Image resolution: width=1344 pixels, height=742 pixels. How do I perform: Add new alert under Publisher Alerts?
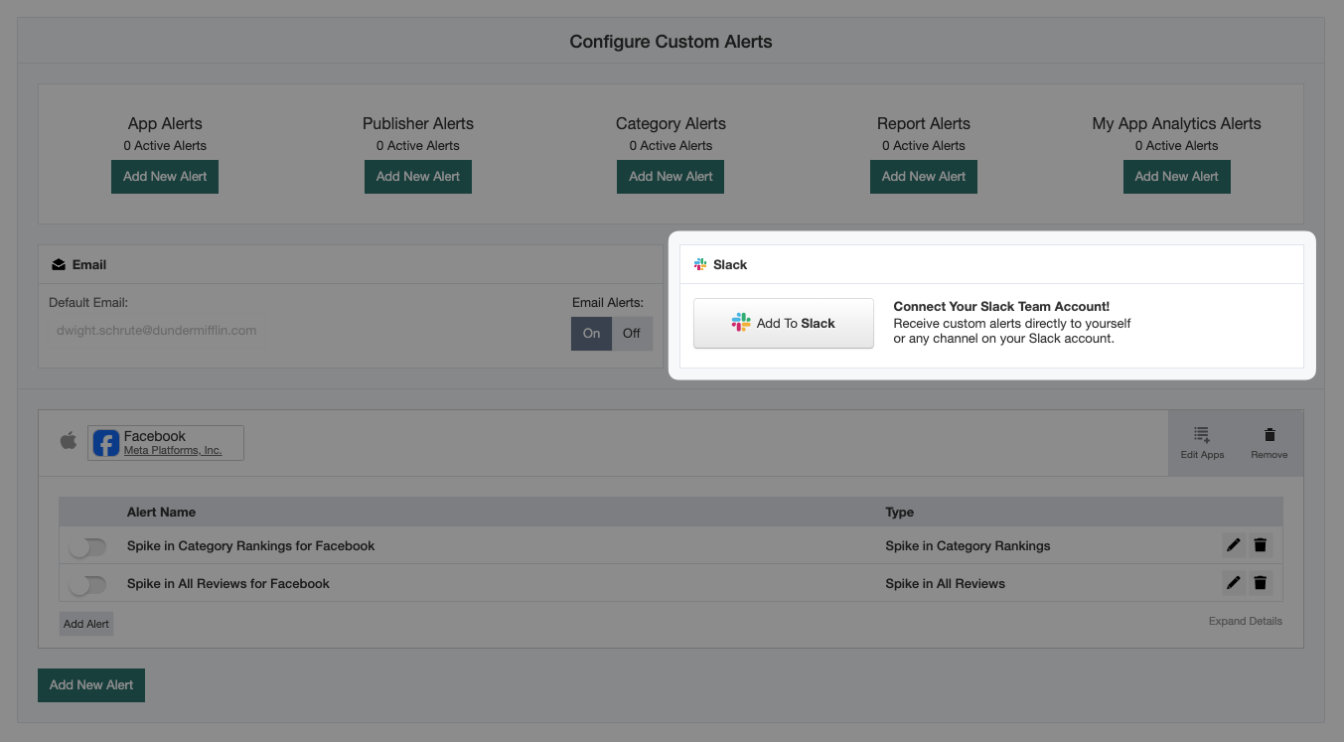pos(418,176)
